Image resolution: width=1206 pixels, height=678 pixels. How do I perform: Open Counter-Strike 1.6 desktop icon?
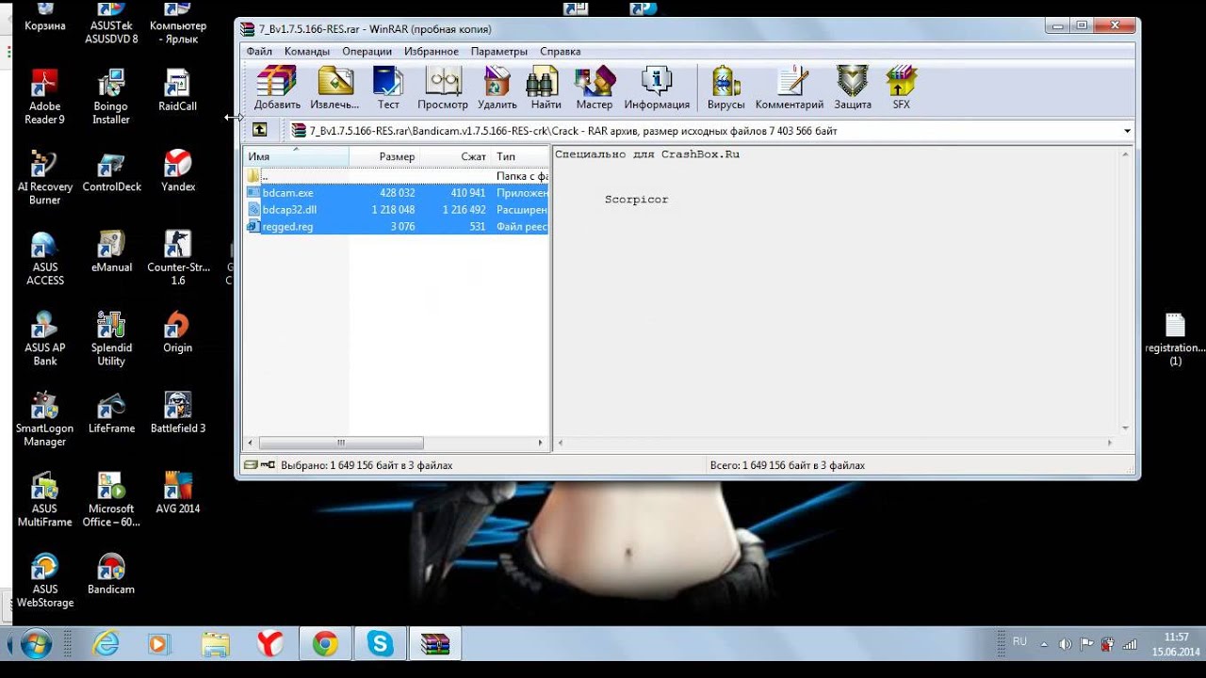point(177,258)
